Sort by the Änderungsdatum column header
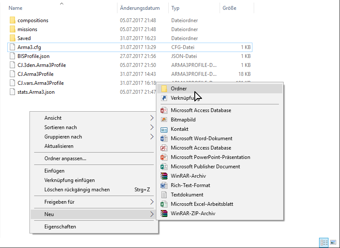The image size is (340, 248). pyautogui.click(x=140, y=8)
